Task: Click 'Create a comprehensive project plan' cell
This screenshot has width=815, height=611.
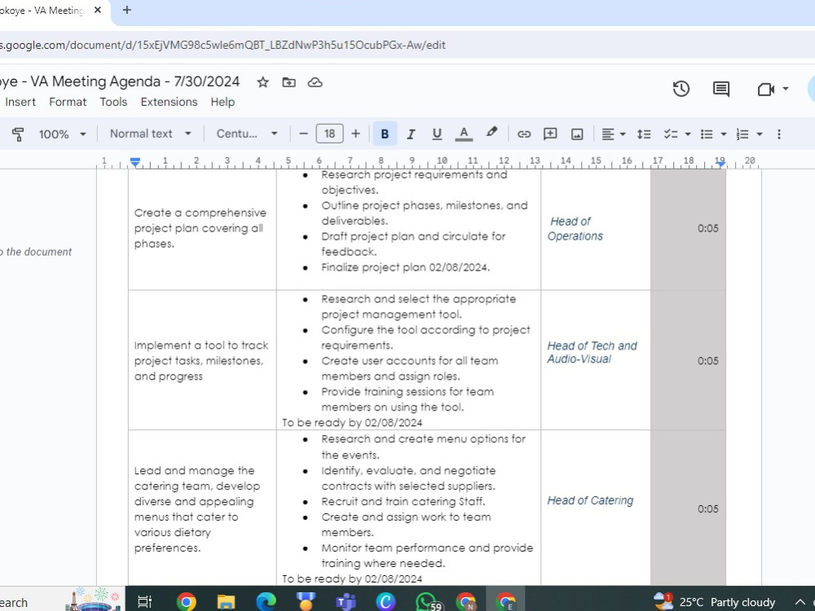Action: coord(200,228)
